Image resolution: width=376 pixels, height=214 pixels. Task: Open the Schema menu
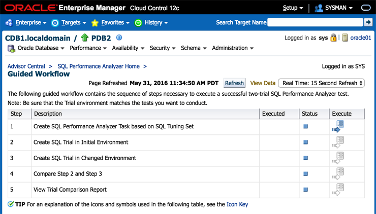tap(194, 48)
